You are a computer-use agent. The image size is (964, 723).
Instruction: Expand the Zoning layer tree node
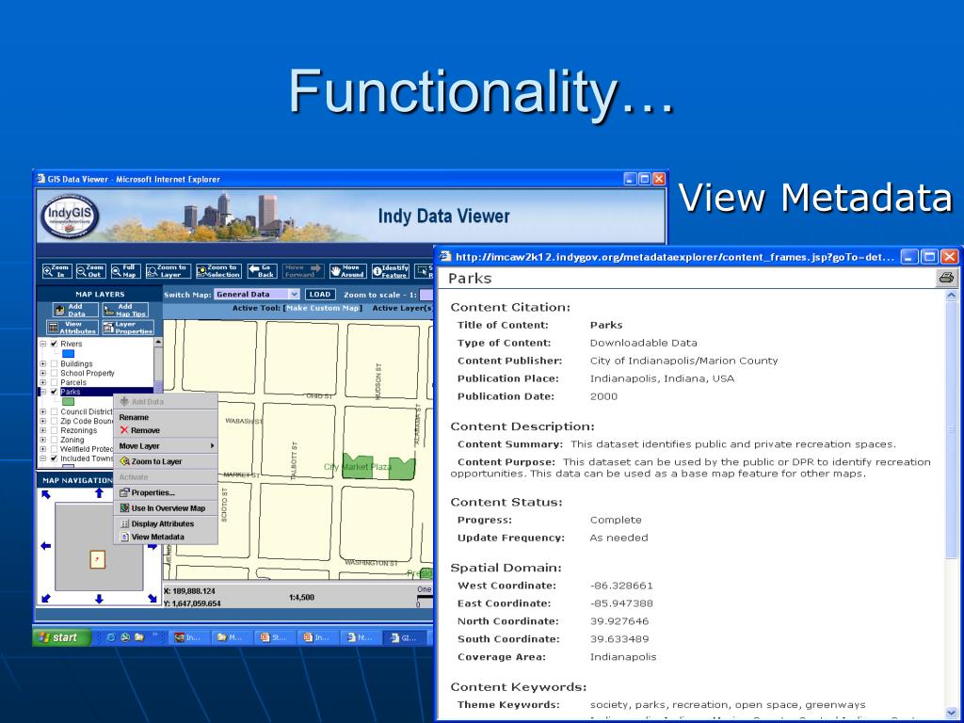[43, 440]
